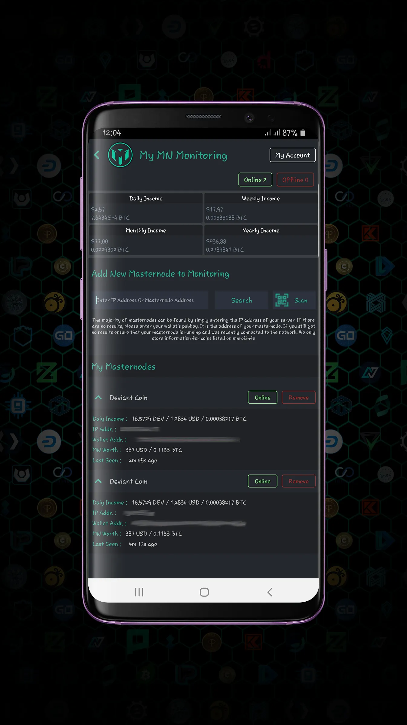
Task: Tap Online status for node seen 4m 12s ago
Action: 263,481
